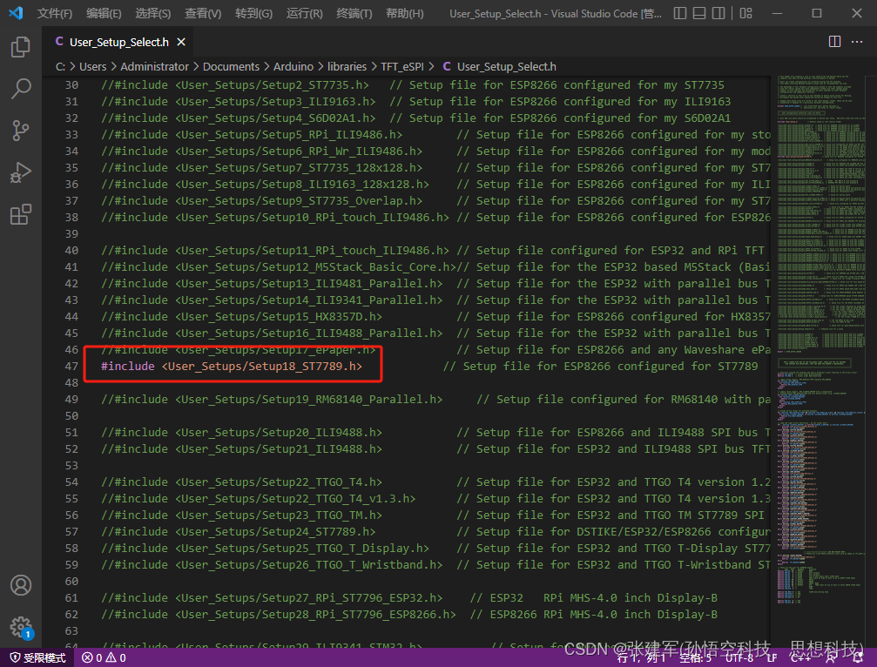The width and height of the screenshot is (877, 667).
Task: Open the Manage gear icon
Action: click(x=21, y=627)
